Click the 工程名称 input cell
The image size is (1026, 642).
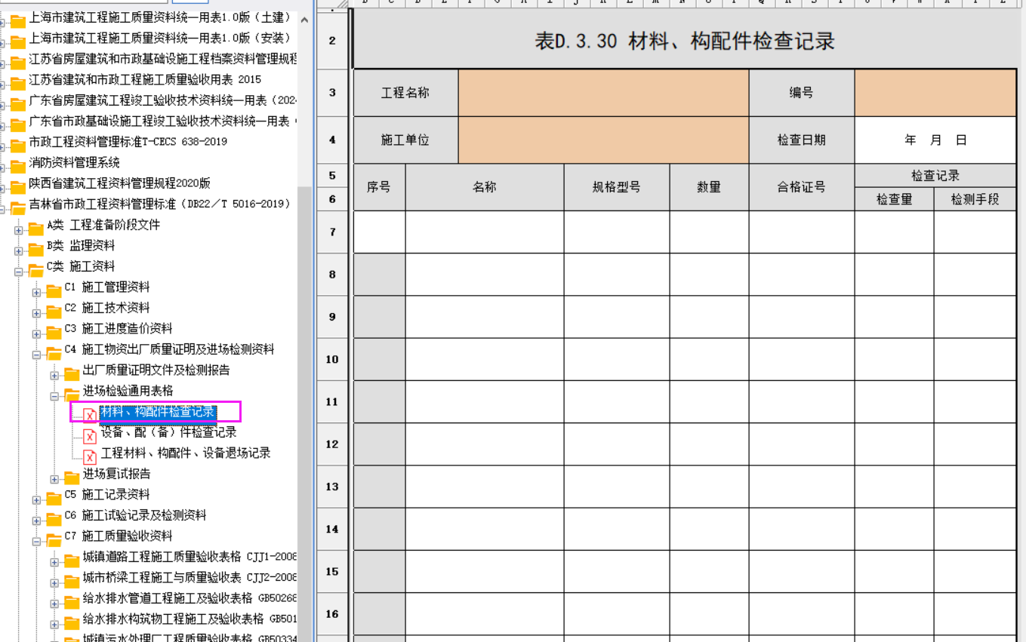click(602, 93)
